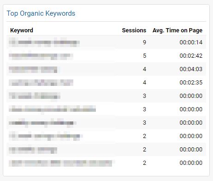Select the last blurred keyword with 3 sessions
The width and height of the screenshot is (213, 181).
tap(42, 123)
